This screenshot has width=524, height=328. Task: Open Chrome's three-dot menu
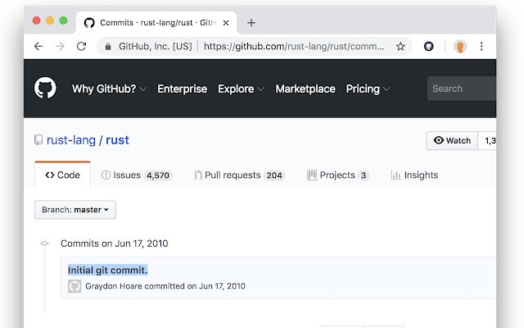(481, 46)
